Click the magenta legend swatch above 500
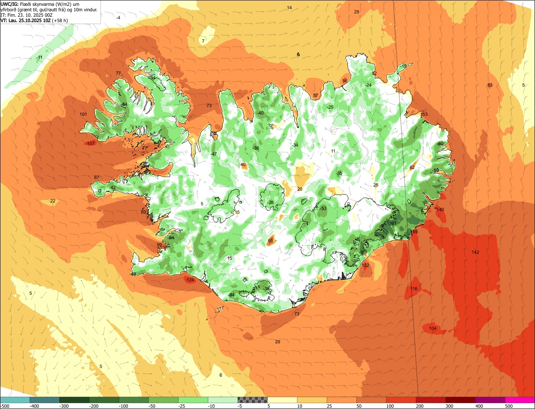The height and width of the screenshot is (409, 535). pyautogui.click(x=520, y=400)
